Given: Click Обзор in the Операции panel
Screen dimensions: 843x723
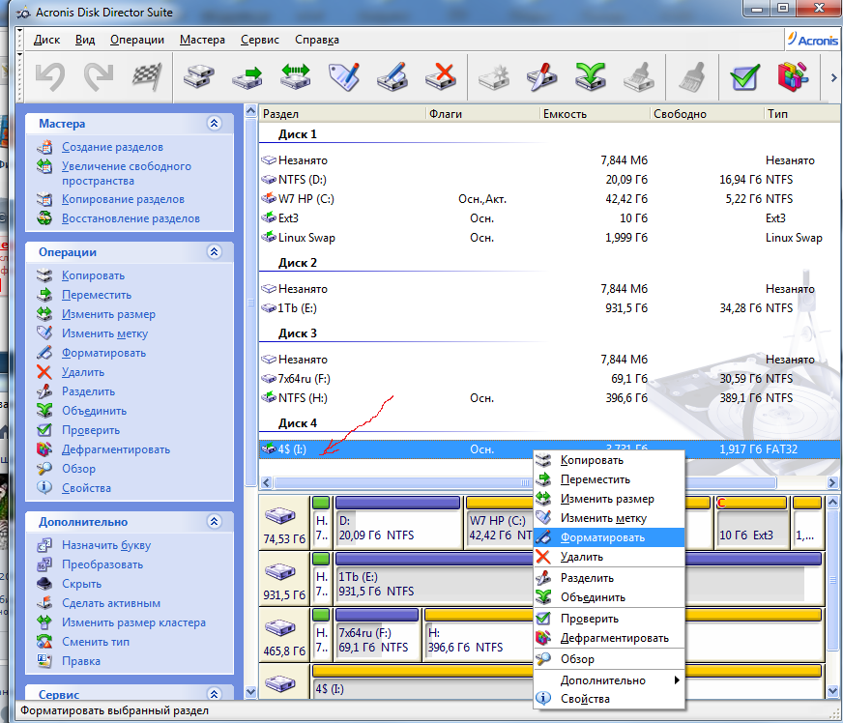Looking at the screenshot, I should (78, 469).
